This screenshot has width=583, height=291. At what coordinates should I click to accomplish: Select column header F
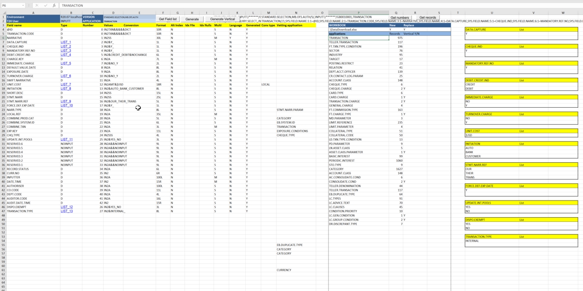(163, 13)
